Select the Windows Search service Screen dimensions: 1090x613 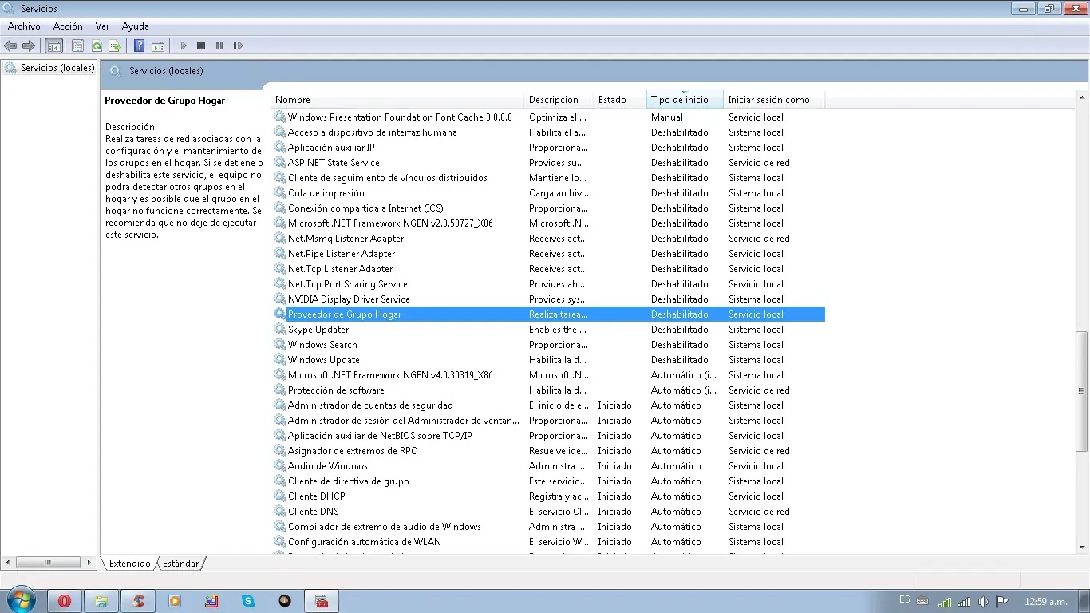(548, 345)
